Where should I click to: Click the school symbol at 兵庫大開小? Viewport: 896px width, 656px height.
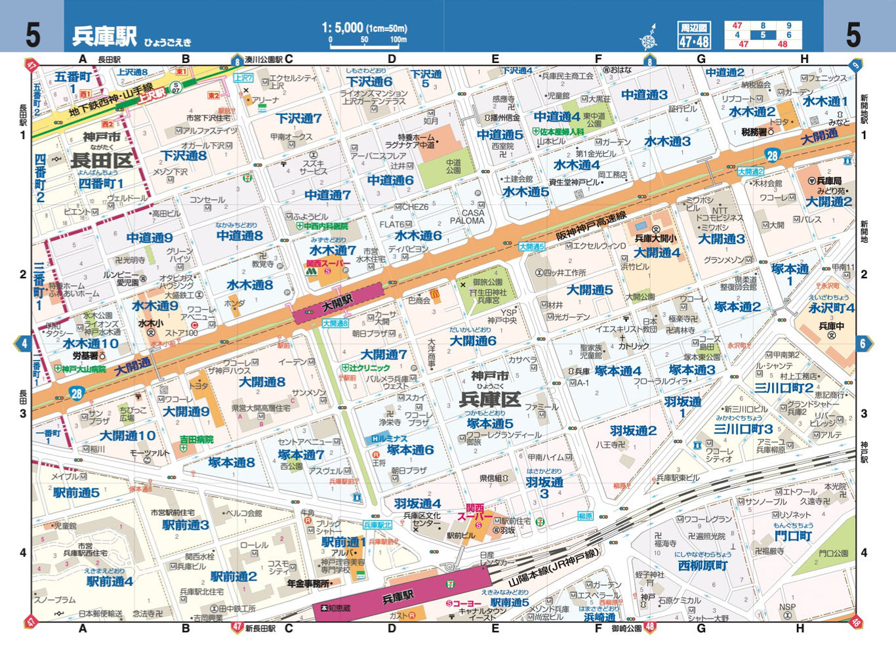click(x=655, y=228)
